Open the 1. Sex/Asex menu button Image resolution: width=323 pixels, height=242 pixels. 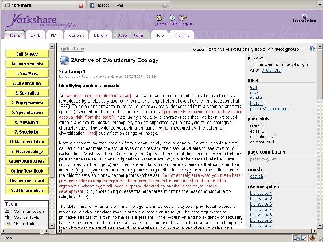tap(27, 73)
